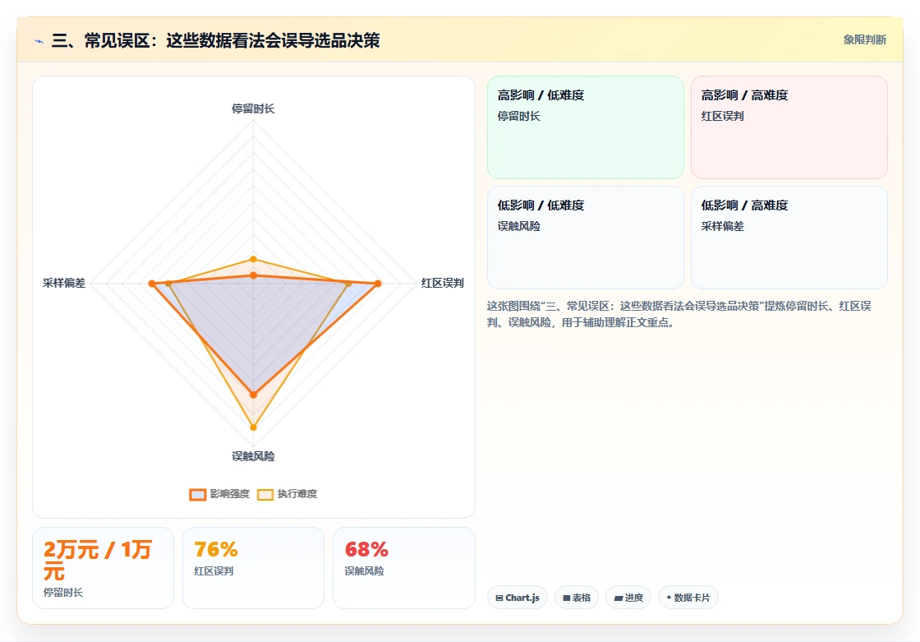This screenshot has height=642, width=920.
Task: Click the 采样偏差 radar axis label
Action: coord(64,283)
